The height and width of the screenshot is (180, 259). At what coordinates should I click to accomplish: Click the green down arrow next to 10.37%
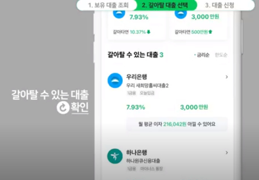pos(149,32)
